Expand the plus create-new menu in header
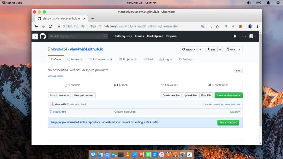The height and width of the screenshot is (159, 283). (243, 36)
